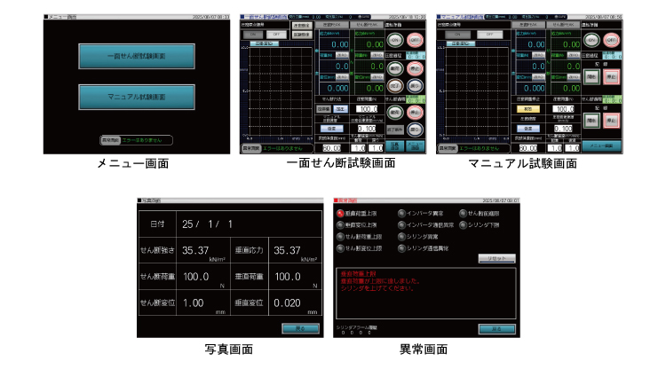This screenshot has height=377, width=666.
Task: Toggle gray ON switch in マニュアル試験画面 top-left
Action: tap(456, 33)
